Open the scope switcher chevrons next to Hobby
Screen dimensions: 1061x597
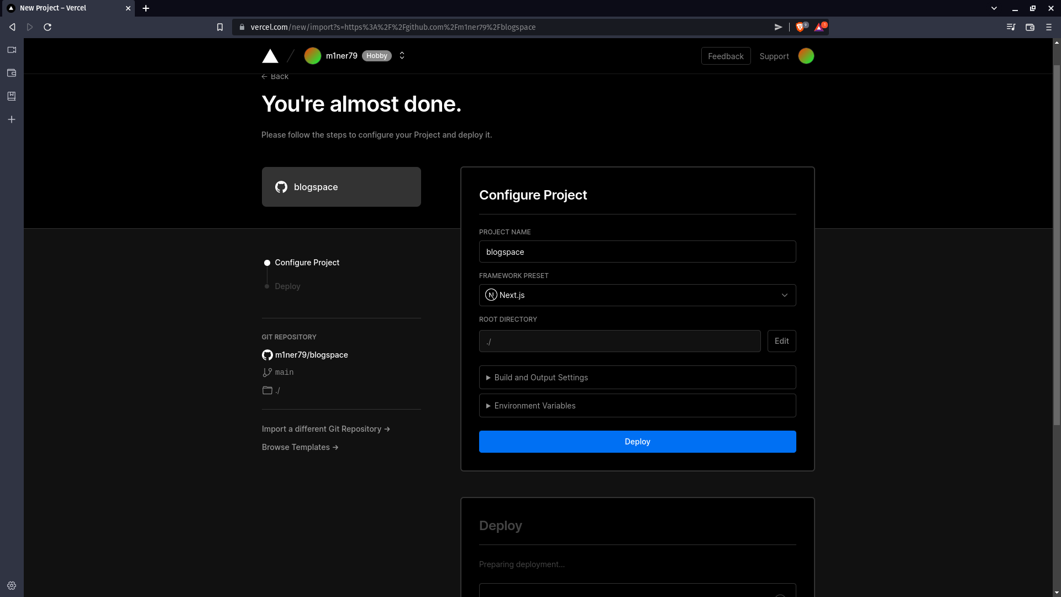tap(402, 56)
